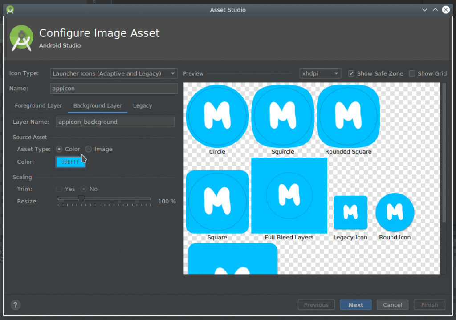Click the Android Studio logo in header
This screenshot has width=456, height=320.
(21, 38)
